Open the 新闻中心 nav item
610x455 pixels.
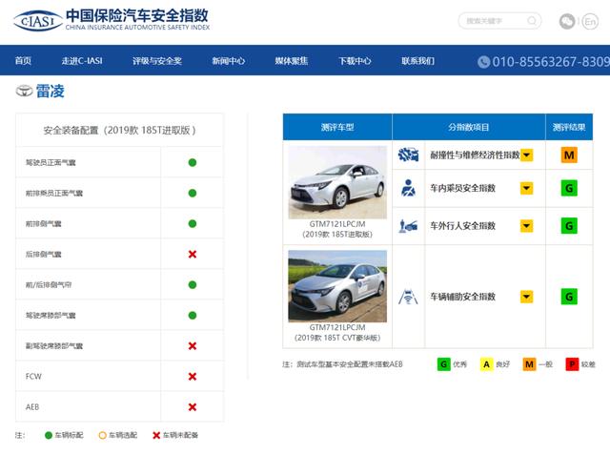tap(229, 61)
